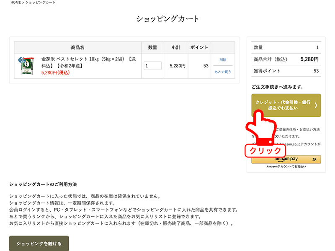Focus the quantity input field
The image size is (335, 251).
pos(152,66)
